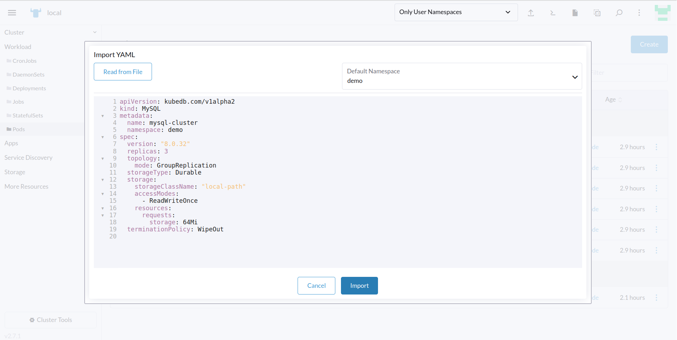The height and width of the screenshot is (340, 677).
Task: Collapse the Cluster sidebar section
Action: [94, 32]
